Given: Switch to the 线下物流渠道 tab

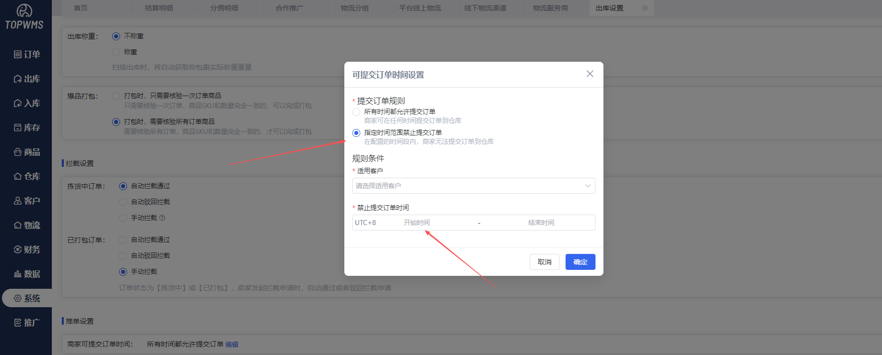Looking at the screenshot, I should coord(485,8).
